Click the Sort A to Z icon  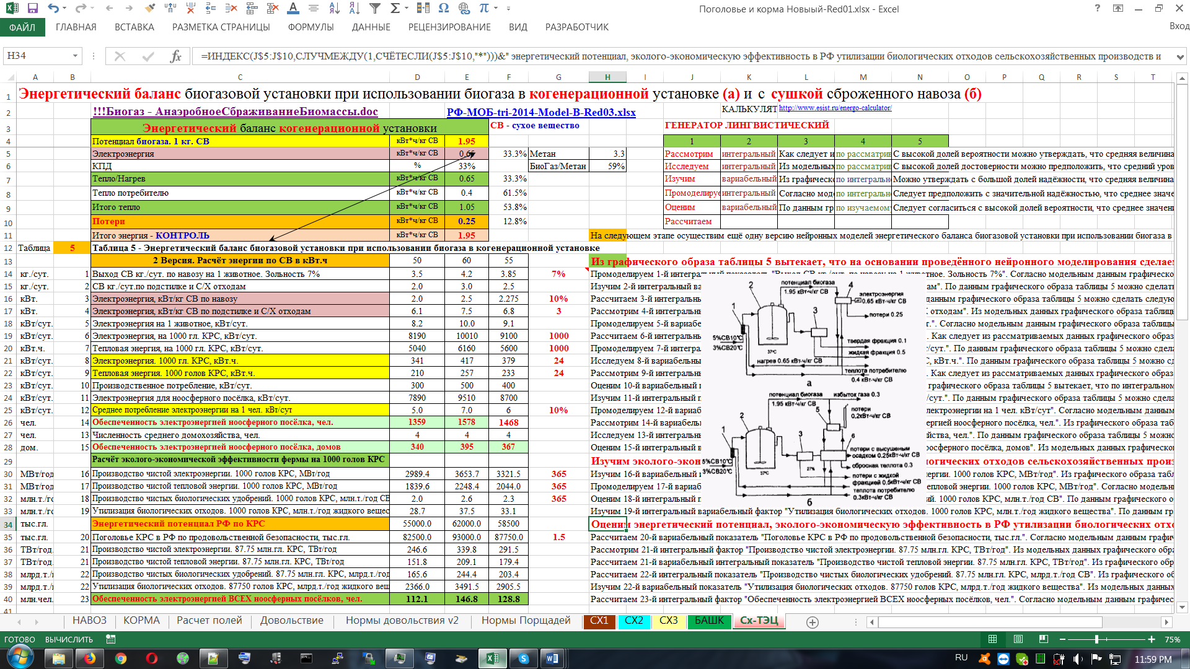(x=334, y=9)
